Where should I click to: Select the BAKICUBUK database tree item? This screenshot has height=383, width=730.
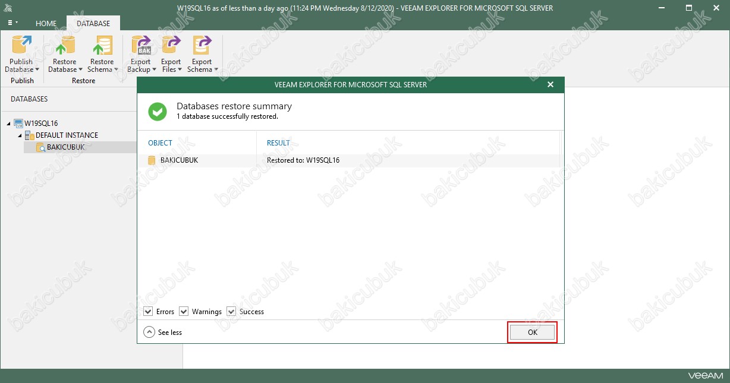tap(80, 147)
